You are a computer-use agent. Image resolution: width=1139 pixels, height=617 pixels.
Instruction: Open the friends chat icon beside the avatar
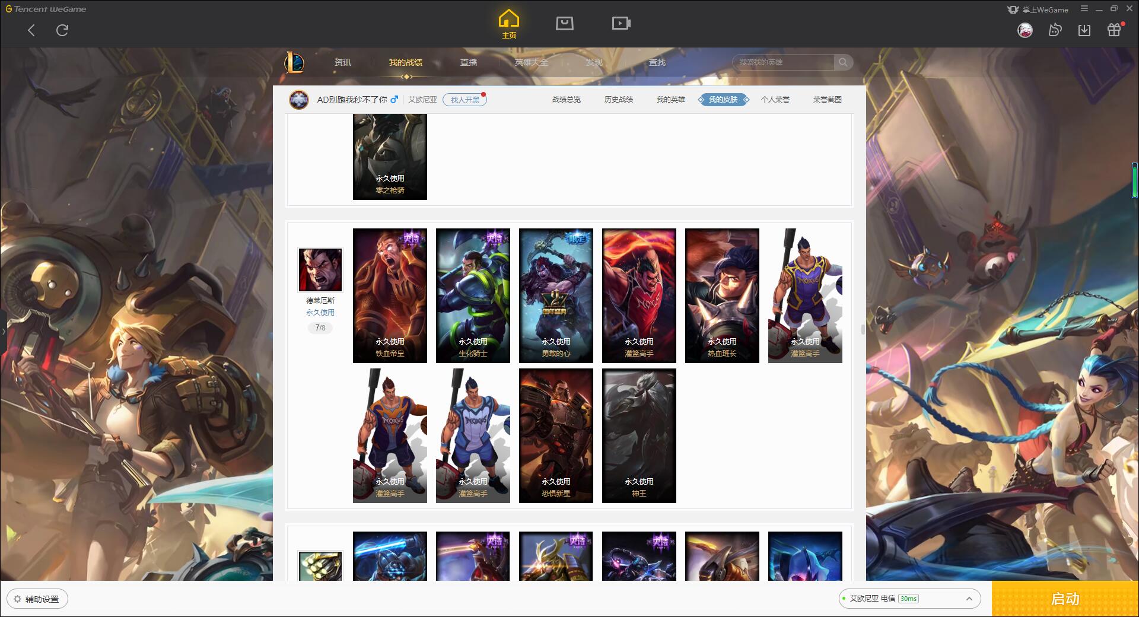click(x=1055, y=30)
